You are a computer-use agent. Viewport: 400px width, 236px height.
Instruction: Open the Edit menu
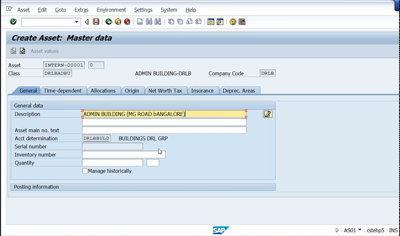pyautogui.click(x=42, y=10)
